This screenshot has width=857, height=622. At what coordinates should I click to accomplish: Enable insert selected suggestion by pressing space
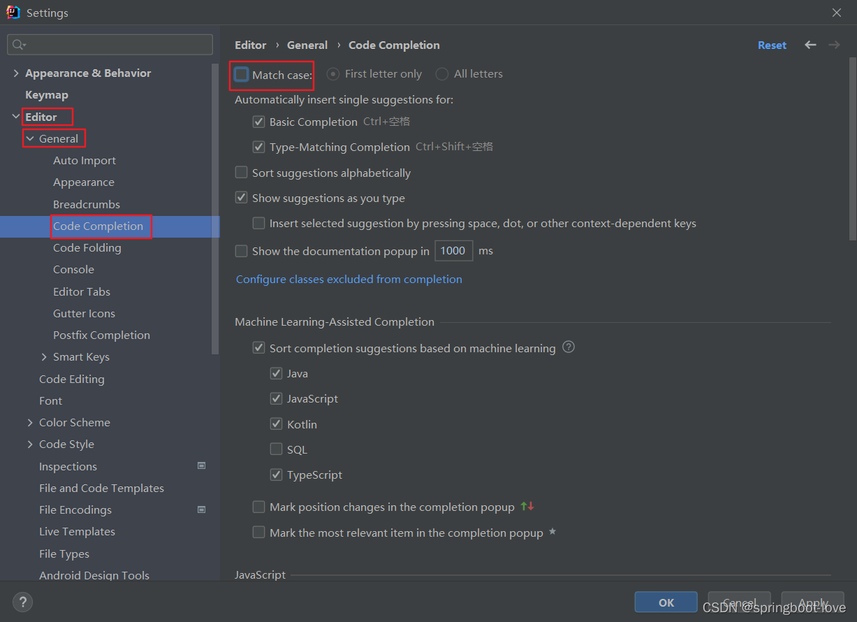259,224
